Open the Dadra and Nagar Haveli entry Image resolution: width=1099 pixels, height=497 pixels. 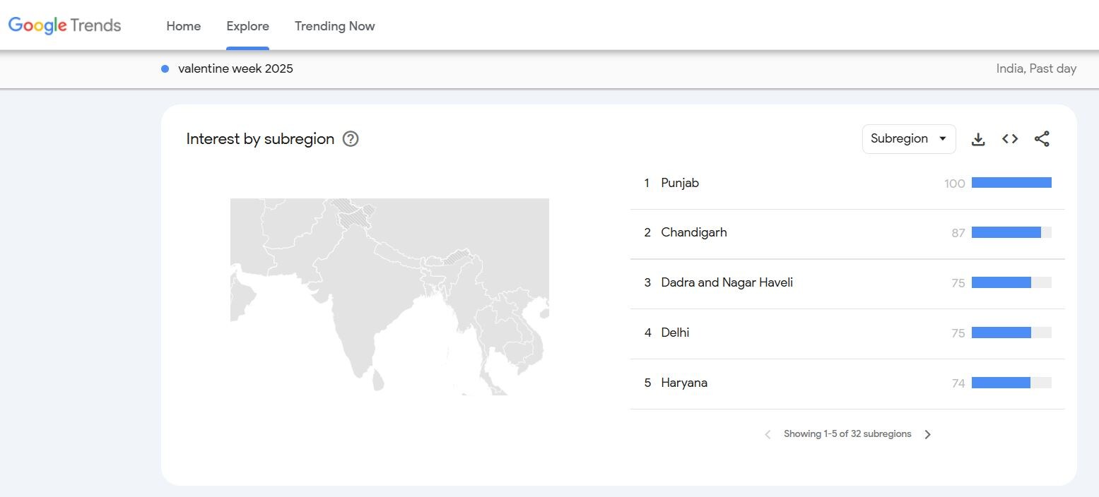(727, 283)
